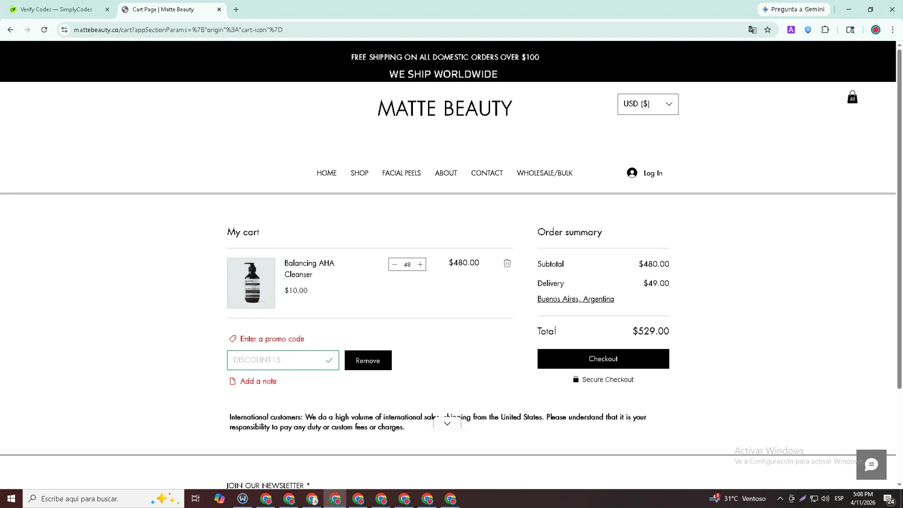Click the Subtotal amount $480.00
The width and height of the screenshot is (903, 508).
tap(654, 264)
